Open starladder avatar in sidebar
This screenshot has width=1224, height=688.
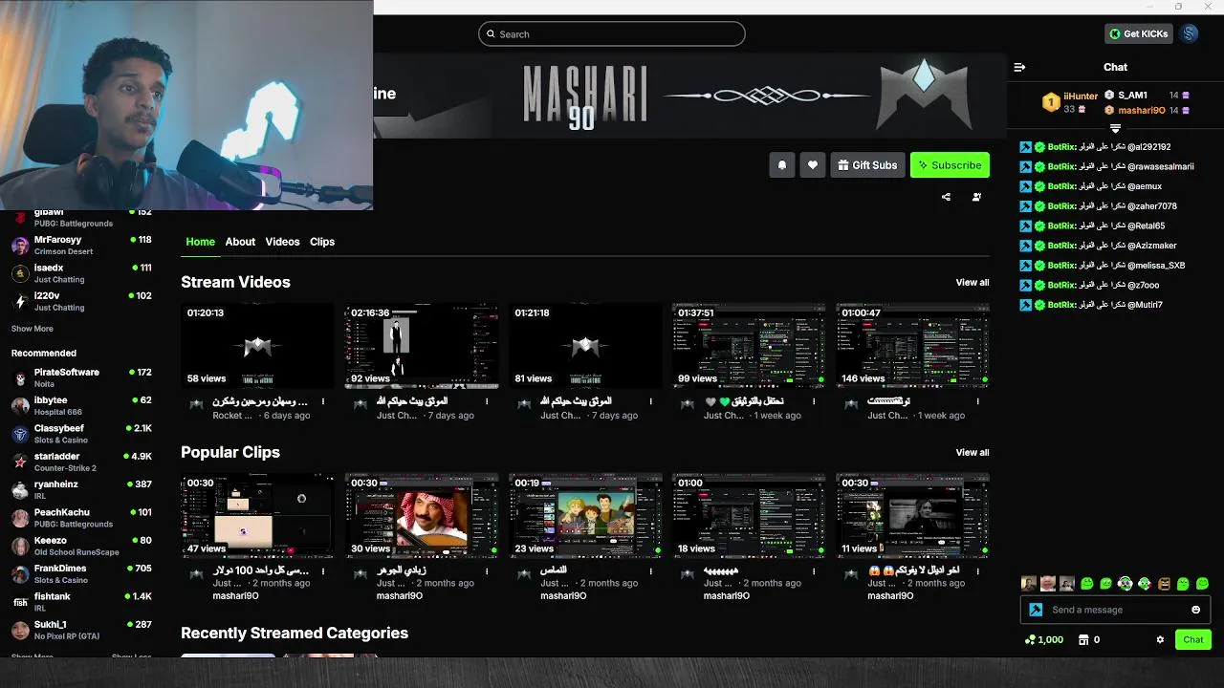click(20, 462)
